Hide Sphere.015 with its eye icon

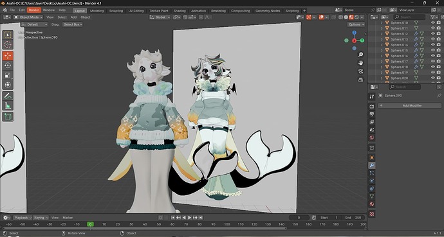point(432,50)
